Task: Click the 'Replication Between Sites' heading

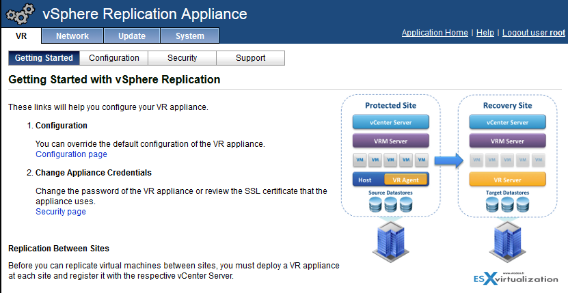Action: (59, 249)
